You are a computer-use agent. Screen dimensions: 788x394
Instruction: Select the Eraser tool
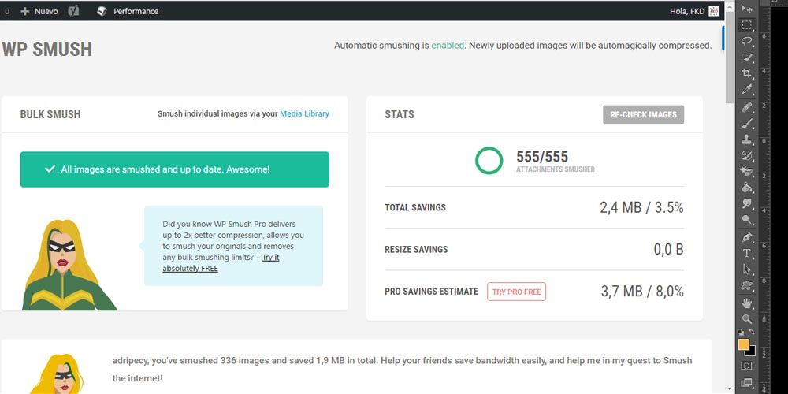pos(747,171)
